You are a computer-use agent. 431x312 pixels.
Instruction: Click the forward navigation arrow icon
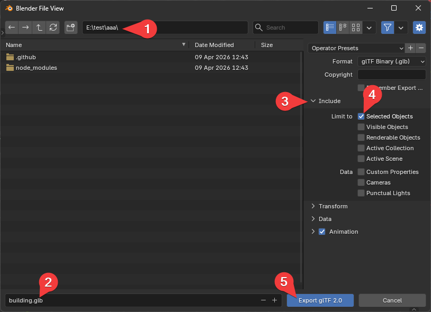[x=25, y=27]
